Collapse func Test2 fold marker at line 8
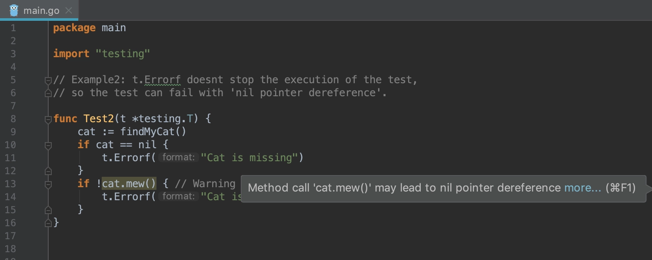 click(x=48, y=119)
